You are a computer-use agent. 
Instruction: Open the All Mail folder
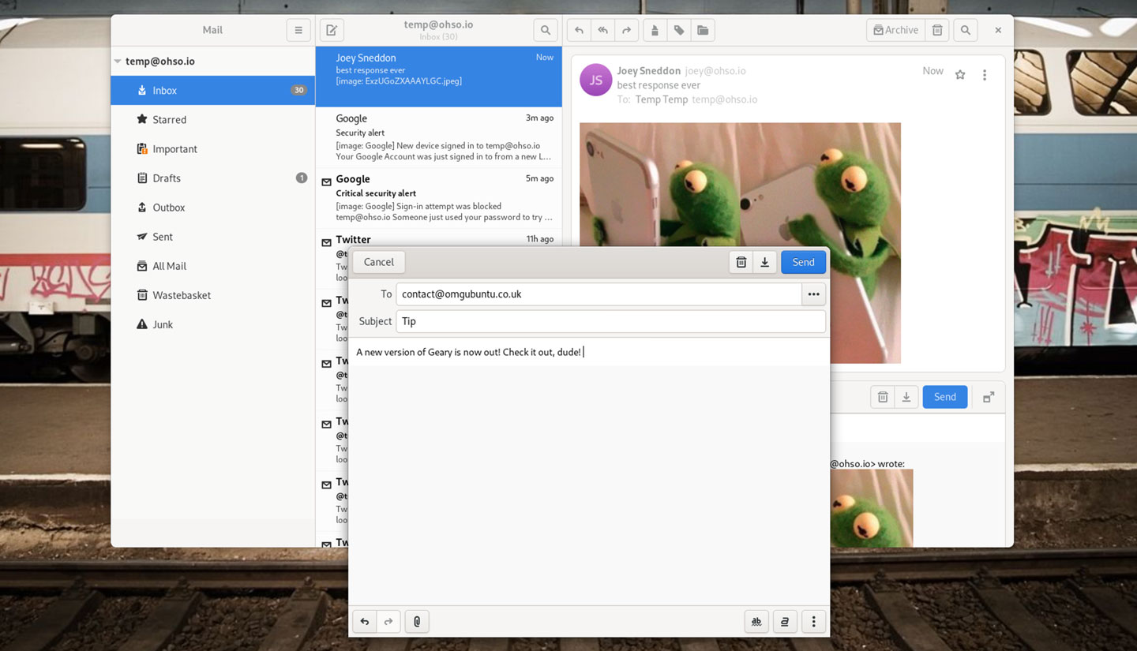pyautogui.click(x=213, y=266)
